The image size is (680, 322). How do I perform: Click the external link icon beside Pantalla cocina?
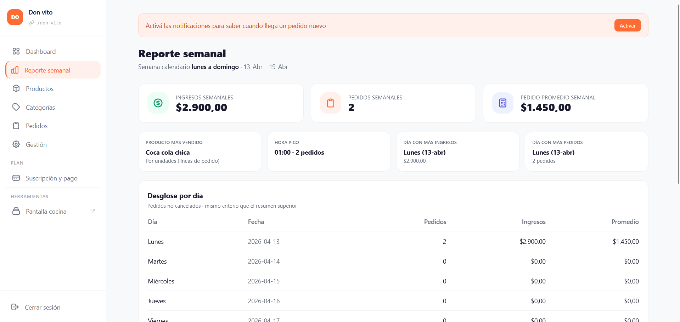pyautogui.click(x=92, y=211)
